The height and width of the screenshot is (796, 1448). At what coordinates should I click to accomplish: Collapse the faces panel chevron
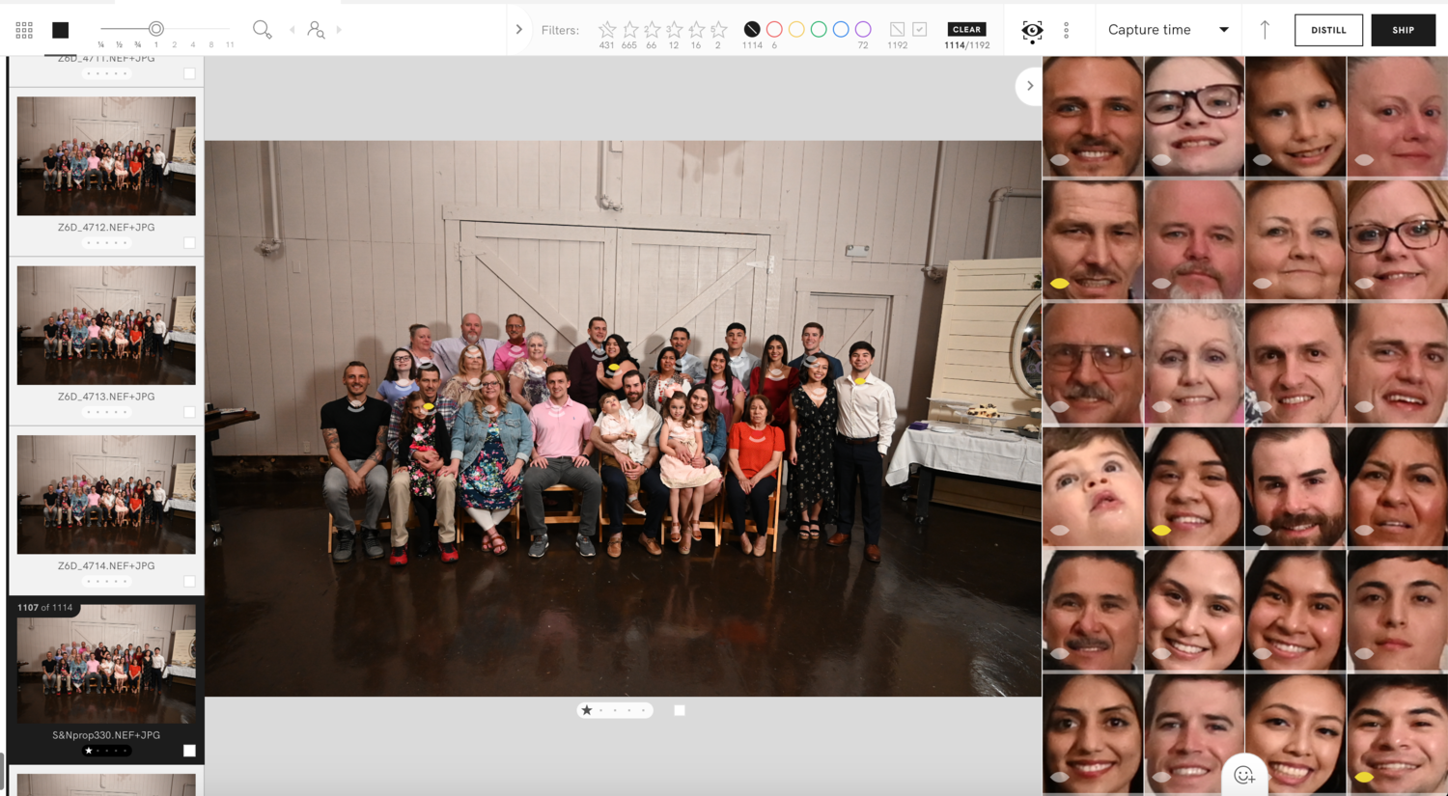[x=1029, y=86]
